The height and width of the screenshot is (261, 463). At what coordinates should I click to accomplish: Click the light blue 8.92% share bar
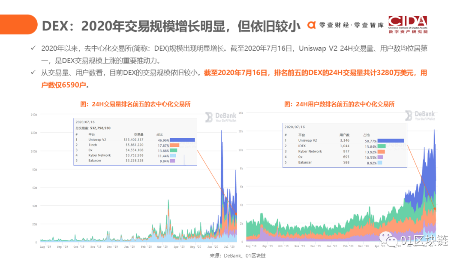380,163
